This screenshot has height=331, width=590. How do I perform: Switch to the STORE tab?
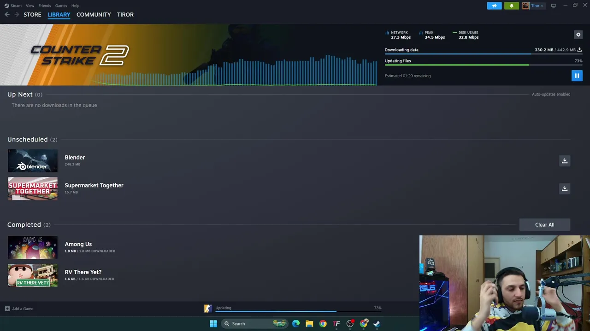32,15
